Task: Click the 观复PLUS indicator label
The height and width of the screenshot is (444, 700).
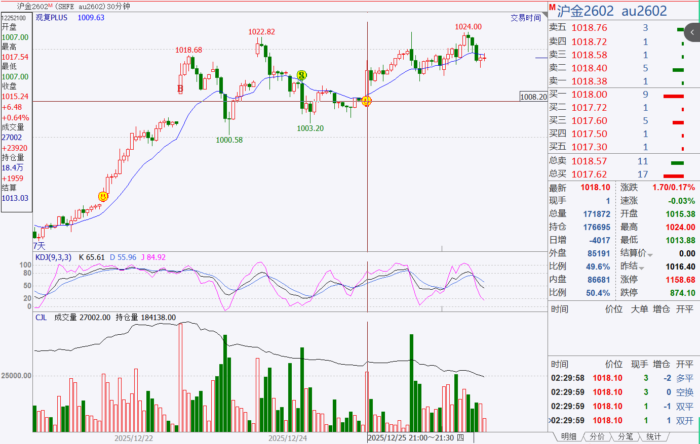Action: [51, 18]
